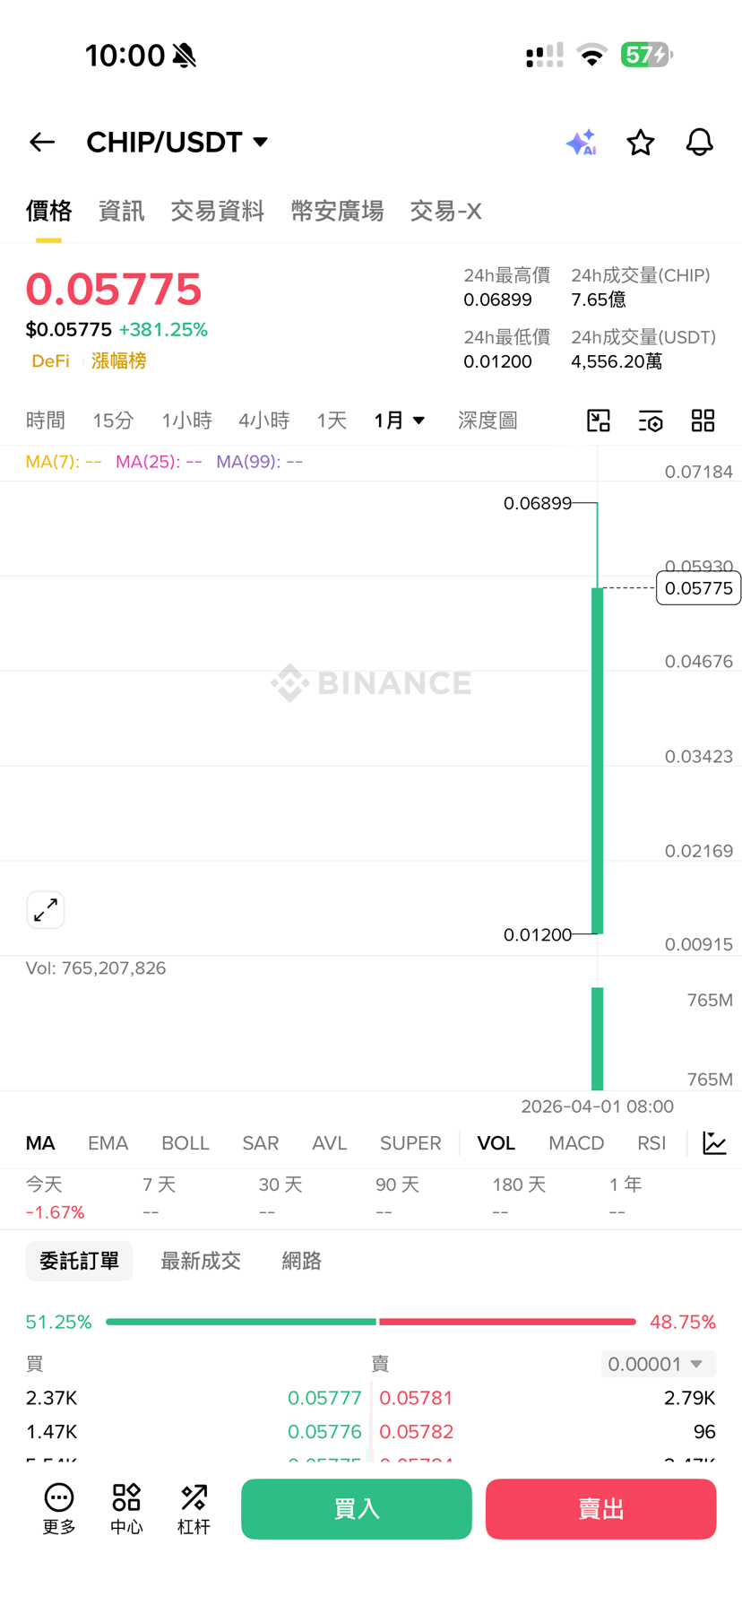This screenshot has width=742, height=1614.
Task: Go back with the left arrow
Action: 42,142
